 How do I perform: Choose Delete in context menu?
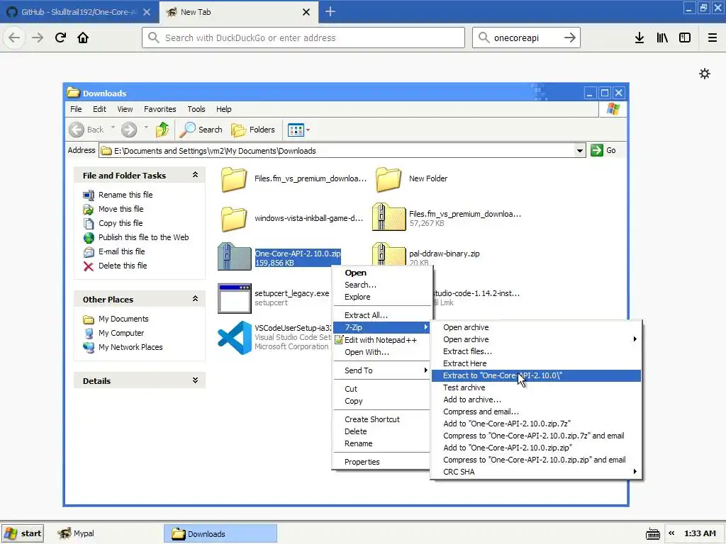coord(381,431)
